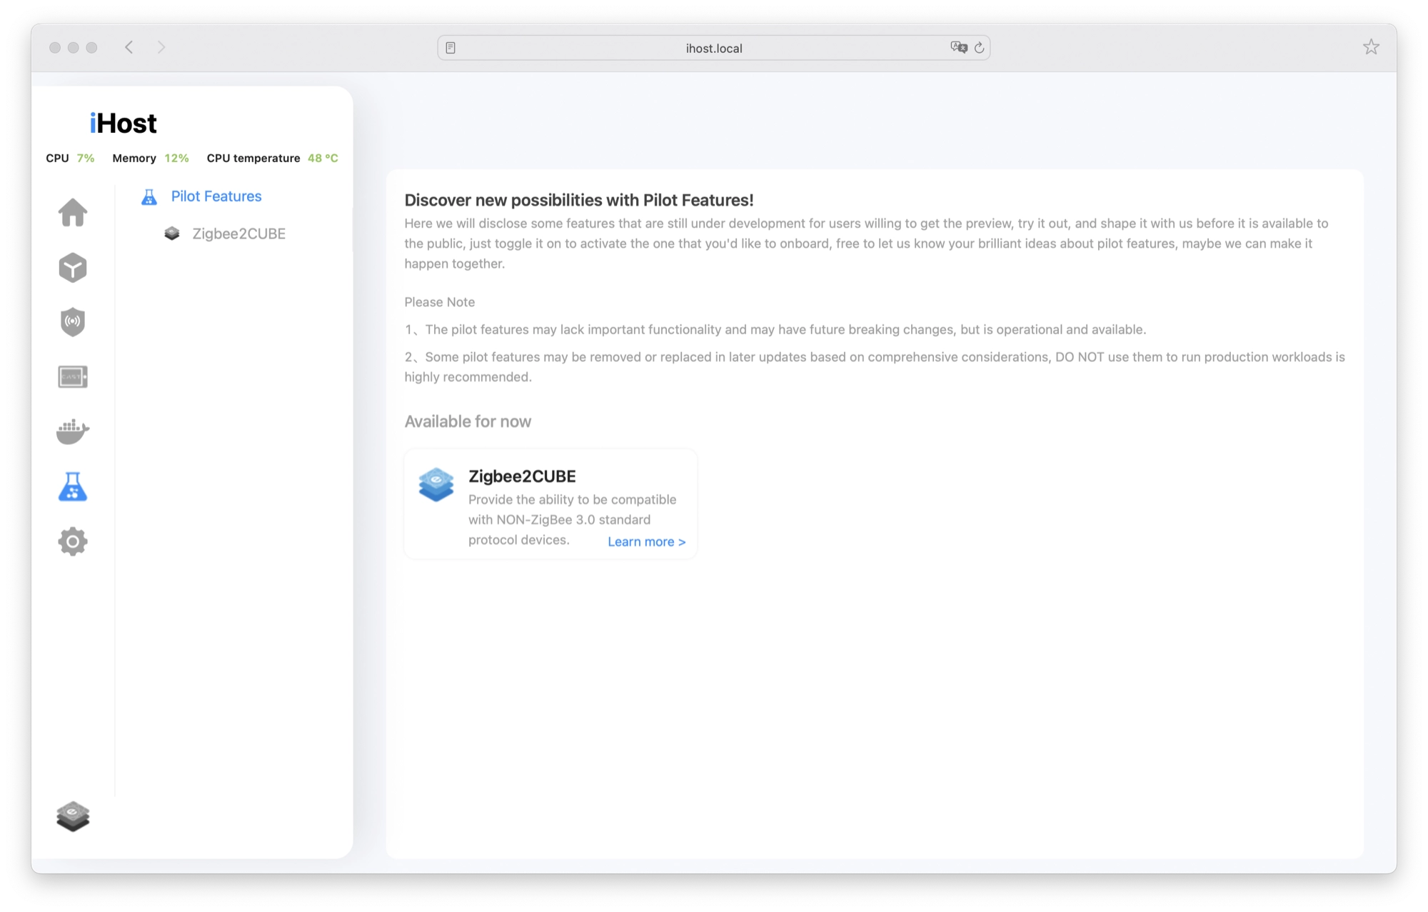Viewport: 1428px width, 912px height.
Task: Click the ihost.local address field
Action: coord(714,48)
